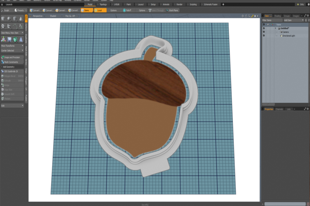Select the Cone primitive tool
Screen dimensions: 310x206
click(x=21, y=19)
